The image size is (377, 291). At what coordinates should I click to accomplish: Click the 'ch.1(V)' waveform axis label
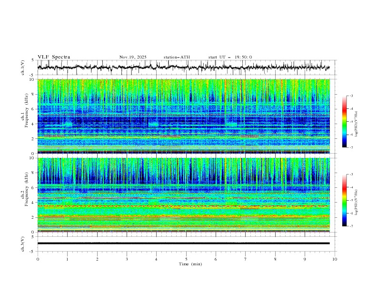pos(23,68)
